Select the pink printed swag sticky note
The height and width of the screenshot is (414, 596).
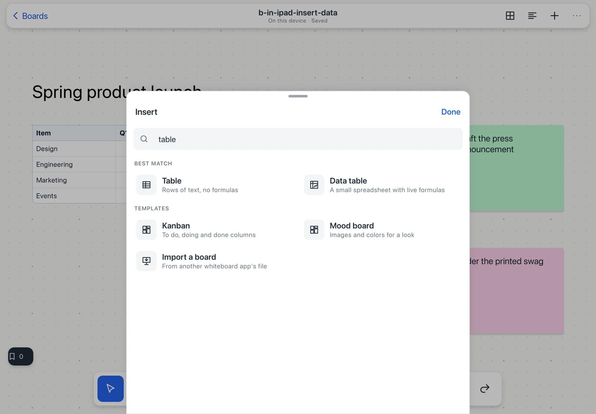[517, 291]
